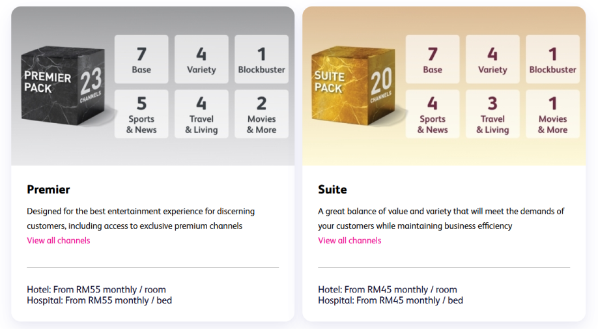
Task: Click the Suite package heading
Action: [x=332, y=190]
